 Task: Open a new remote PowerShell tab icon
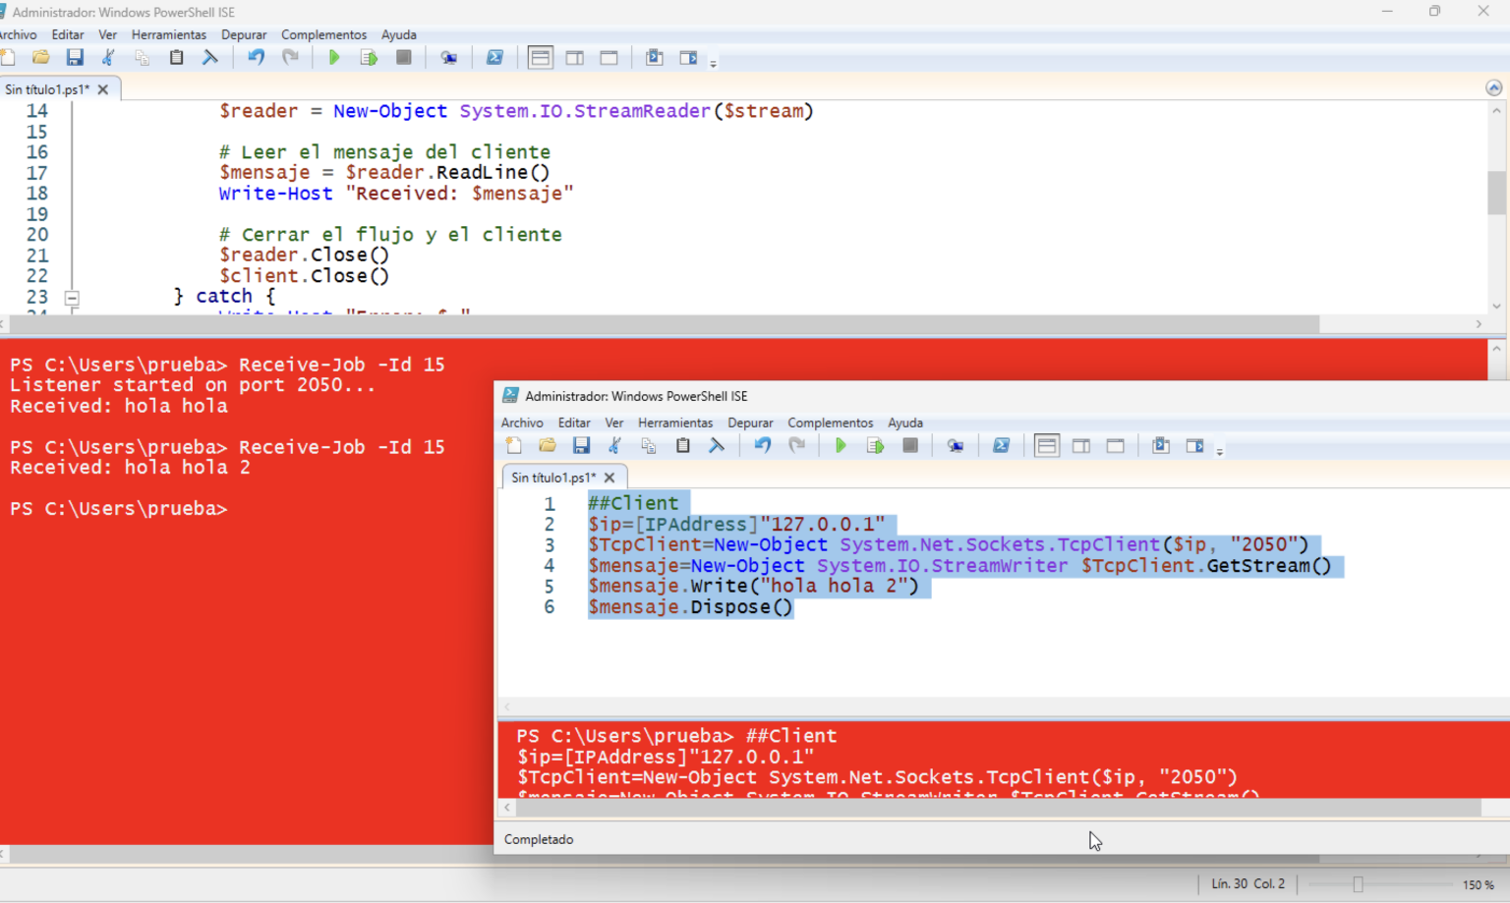(x=449, y=57)
